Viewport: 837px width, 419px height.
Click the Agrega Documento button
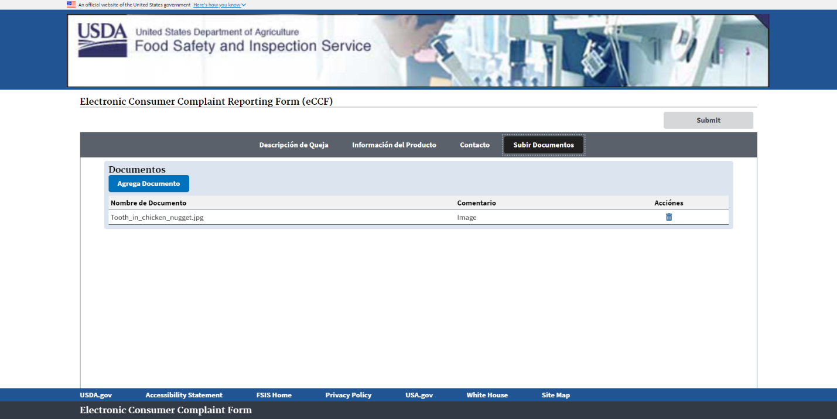149,184
